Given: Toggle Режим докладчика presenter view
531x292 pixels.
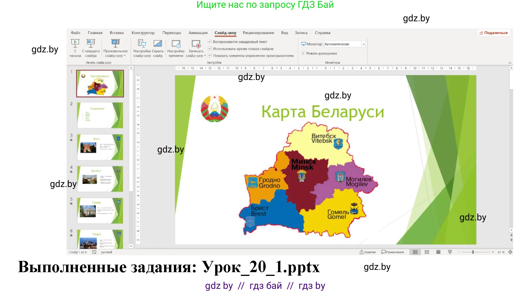Looking at the screenshot, I should tap(303, 53).
